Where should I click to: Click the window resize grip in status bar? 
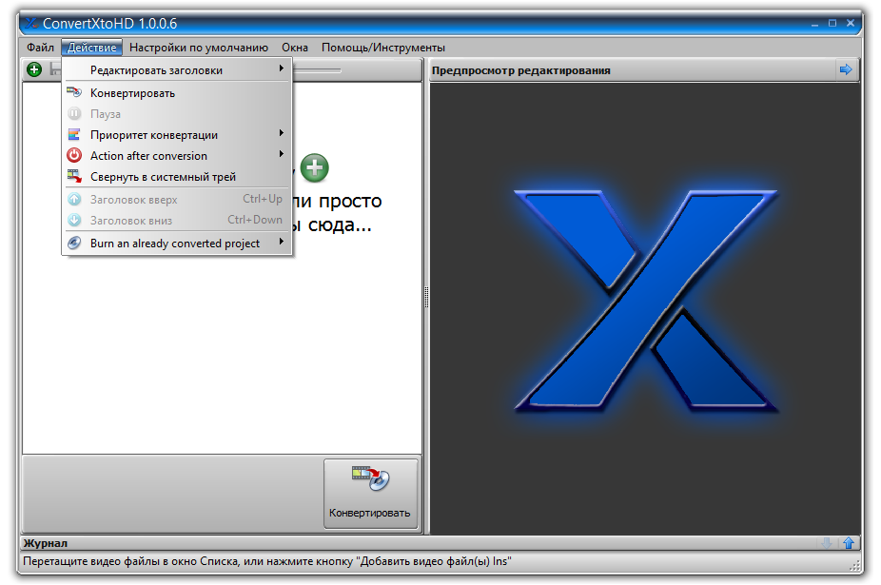(x=855, y=565)
